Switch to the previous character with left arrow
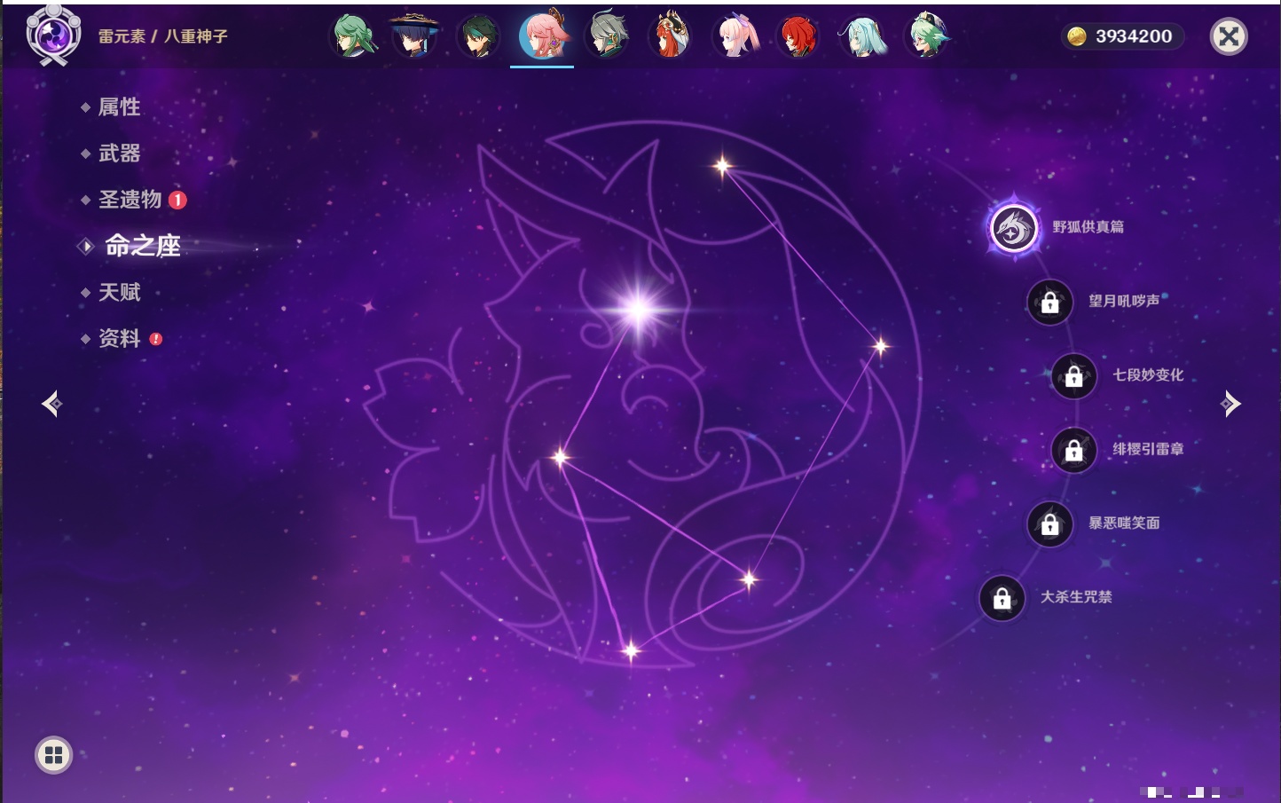The height and width of the screenshot is (803, 1281). point(52,404)
